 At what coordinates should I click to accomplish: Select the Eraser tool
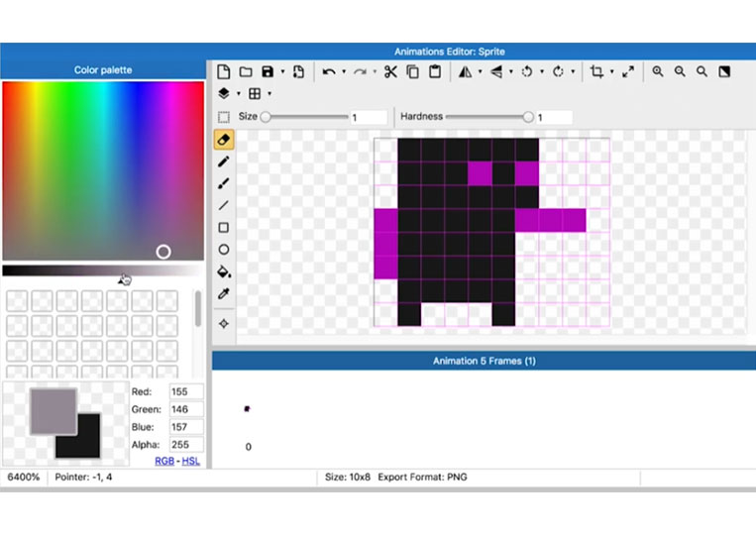pos(224,140)
